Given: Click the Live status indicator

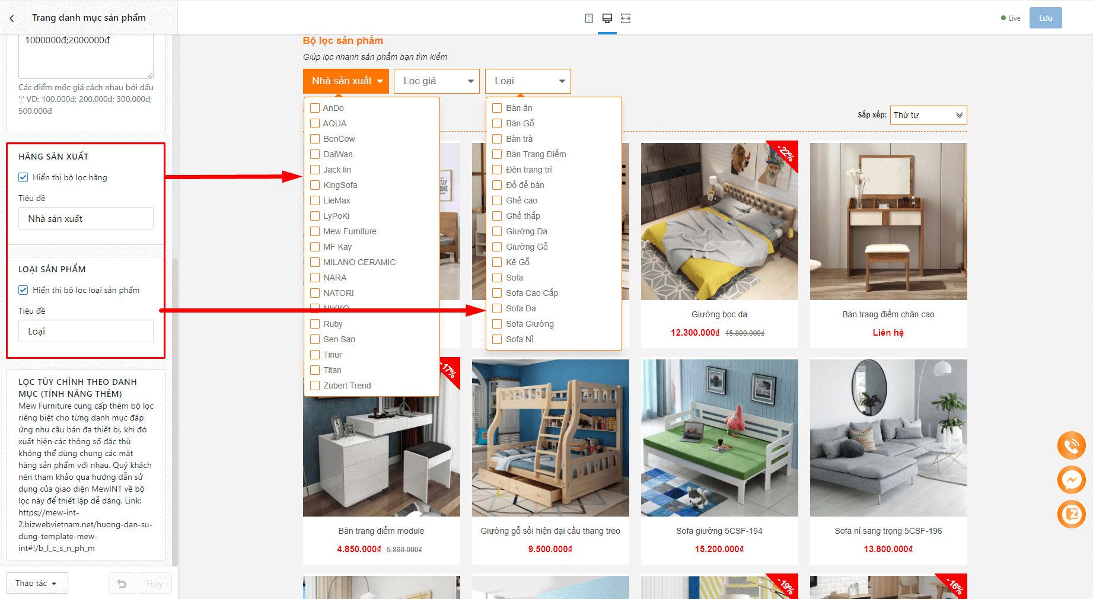Looking at the screenshot, I should click(x=1011, y=18).
